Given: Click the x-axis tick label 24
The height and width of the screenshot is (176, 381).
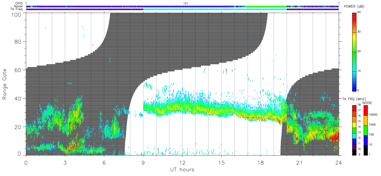Looking at the screenshot, I should coord(338,162).
